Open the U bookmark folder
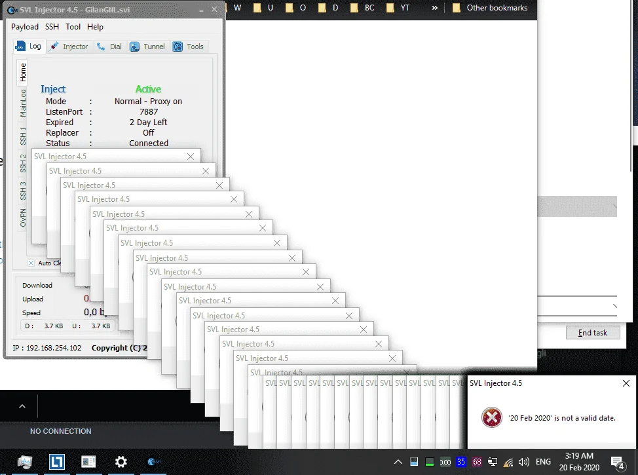The height and width of the screenshot is (475, 638). coord(264,8)
